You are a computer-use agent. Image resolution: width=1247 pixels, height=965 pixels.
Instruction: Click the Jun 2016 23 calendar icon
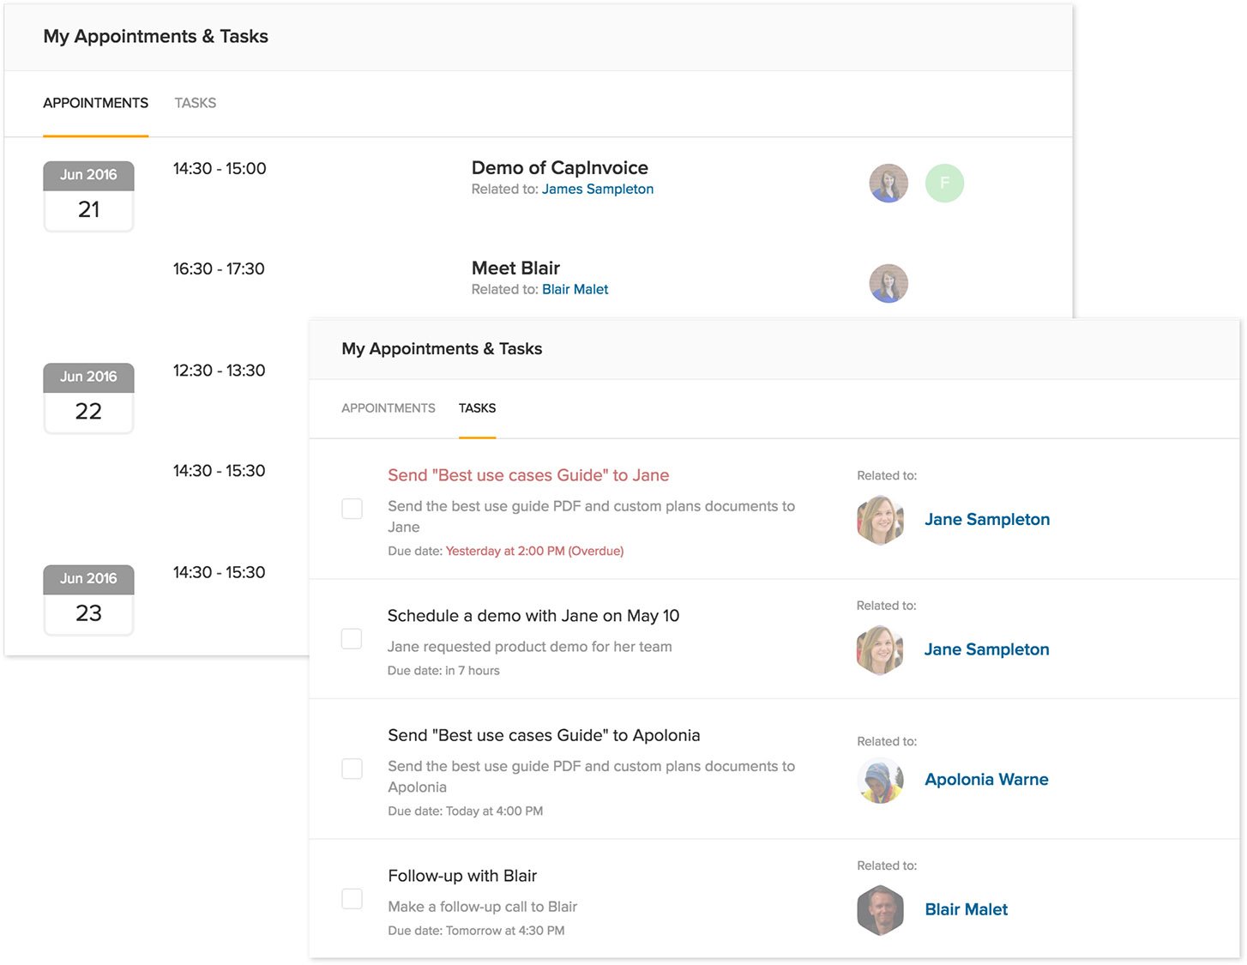click(88, 600)
